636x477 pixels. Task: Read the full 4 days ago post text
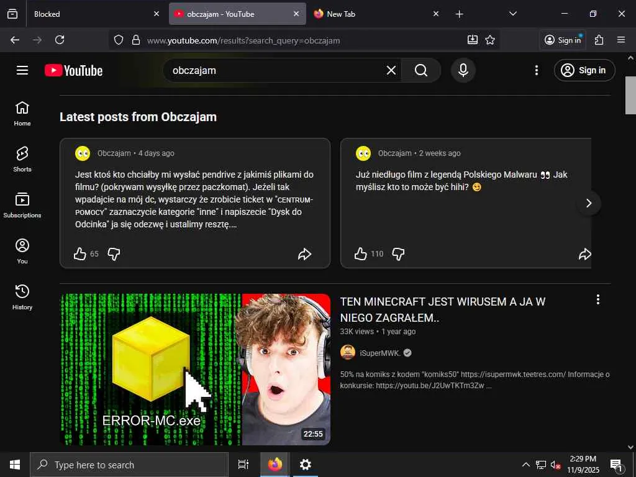(x=194, y=199)
